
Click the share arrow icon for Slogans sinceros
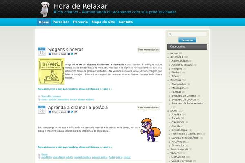coord(76,54)
